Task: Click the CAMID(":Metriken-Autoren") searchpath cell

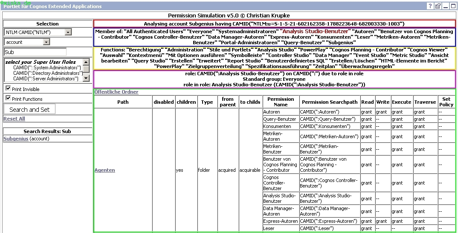Action: pos(330,136)
